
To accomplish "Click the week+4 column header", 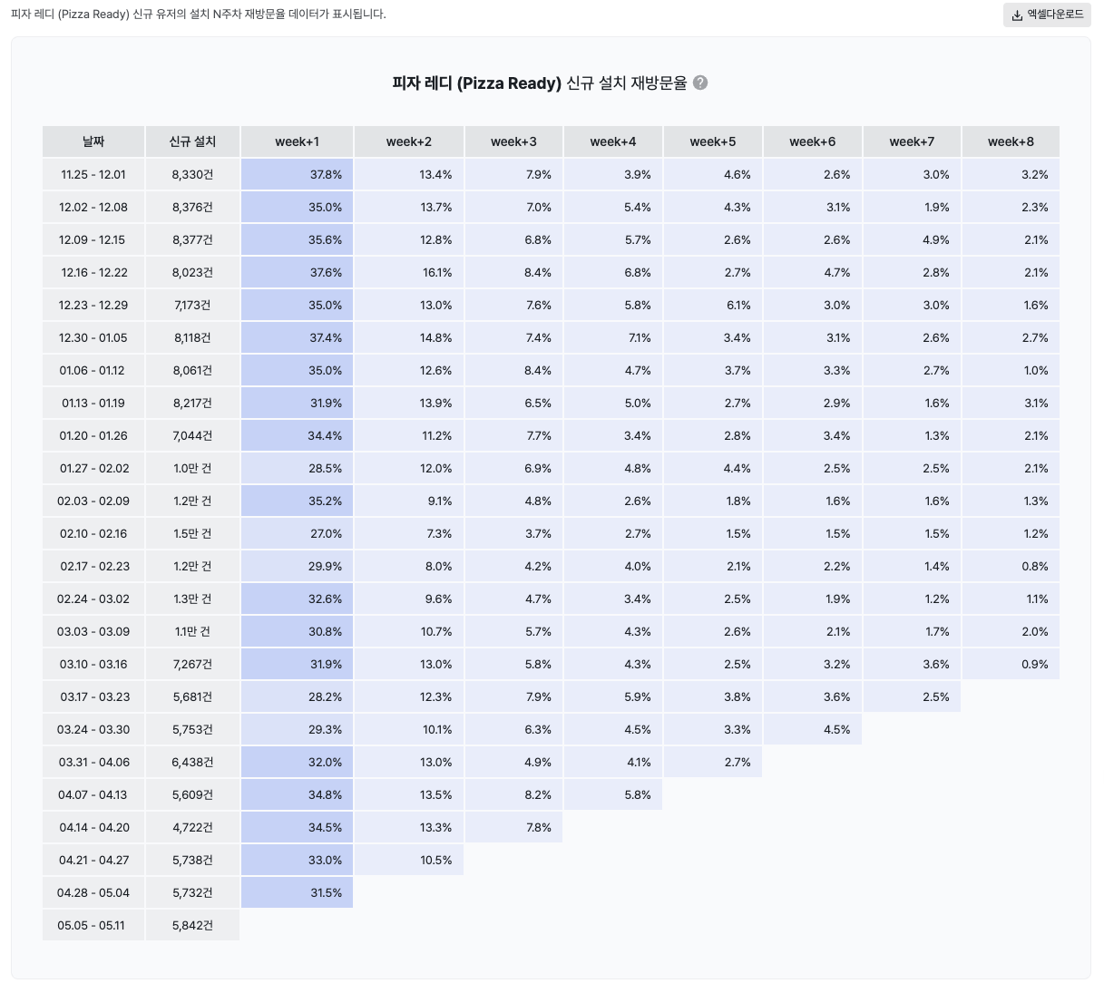I will 613,141.
